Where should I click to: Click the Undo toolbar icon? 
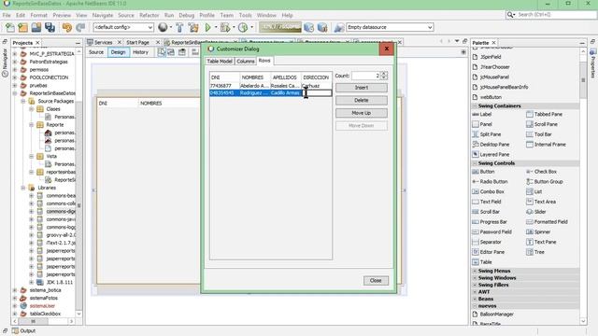[67, 27]
